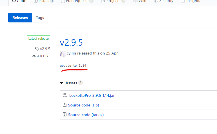Click the Latest release badge
This screenshot has width=217, height=134.
click(x=38, y=38)
